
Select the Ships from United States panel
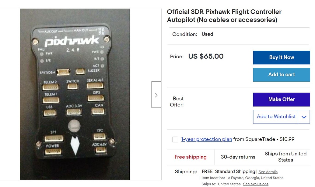tap(285, 157)
